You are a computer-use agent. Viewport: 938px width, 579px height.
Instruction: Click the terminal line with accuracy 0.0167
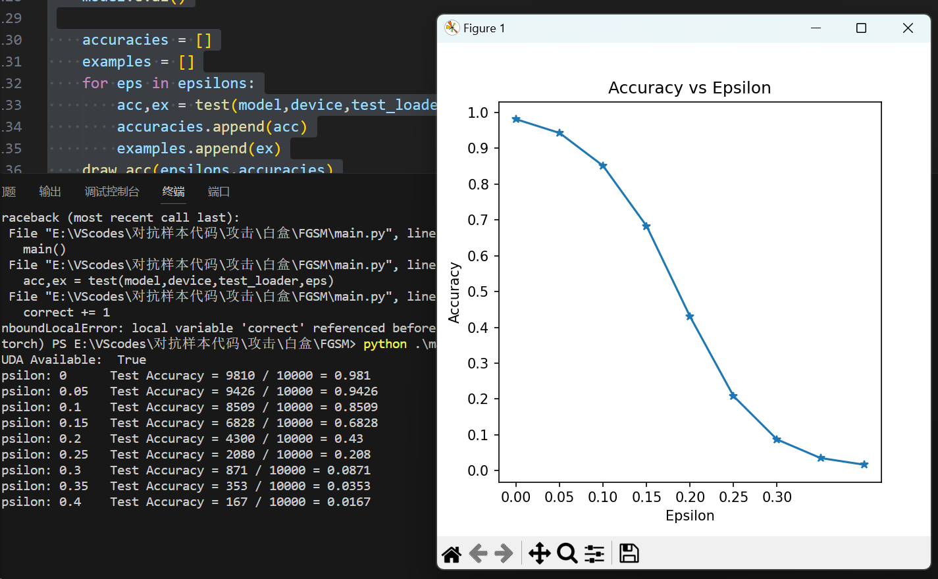point(186,502)
